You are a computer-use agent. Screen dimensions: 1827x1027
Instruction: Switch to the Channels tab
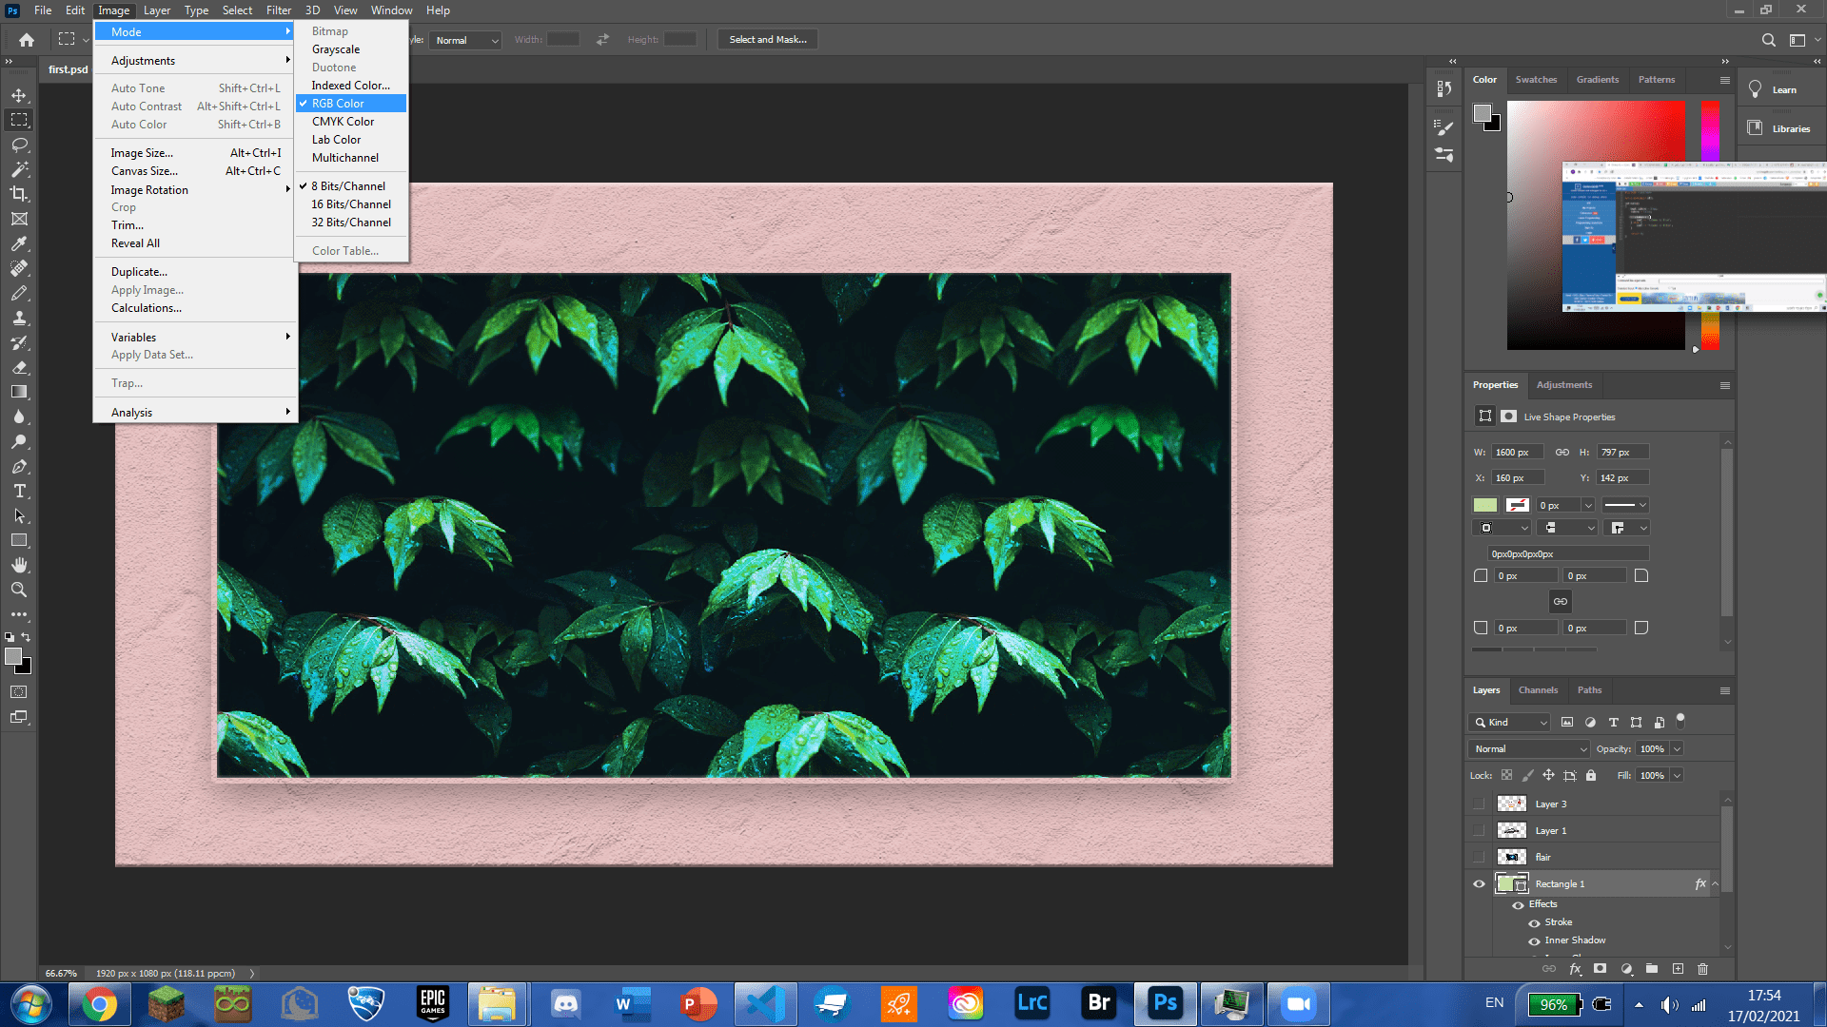[x=1538, y=690]
